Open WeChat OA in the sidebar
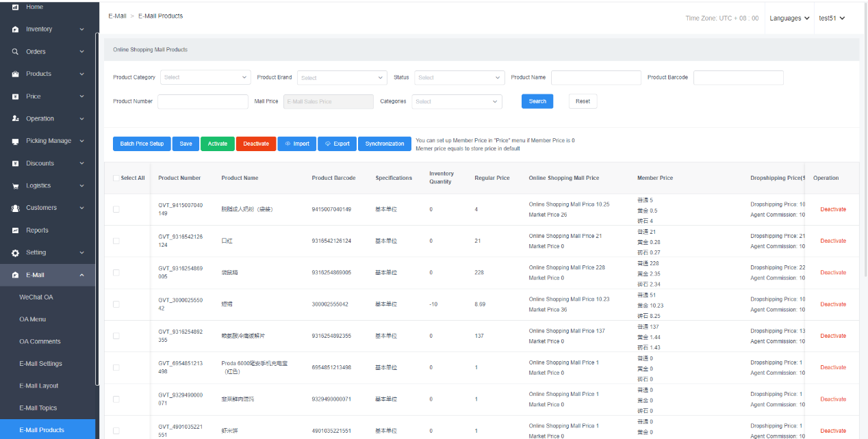Viewport: 868px width, 439px height. (x=36, y=297)
